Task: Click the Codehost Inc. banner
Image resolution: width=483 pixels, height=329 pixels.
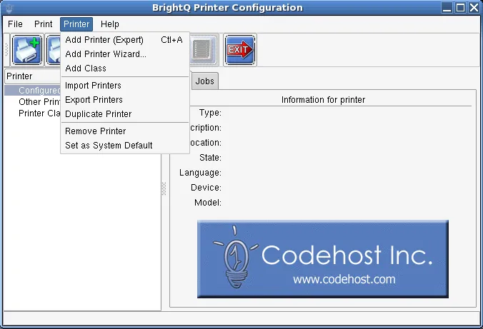Action: (x=323, y=259)
